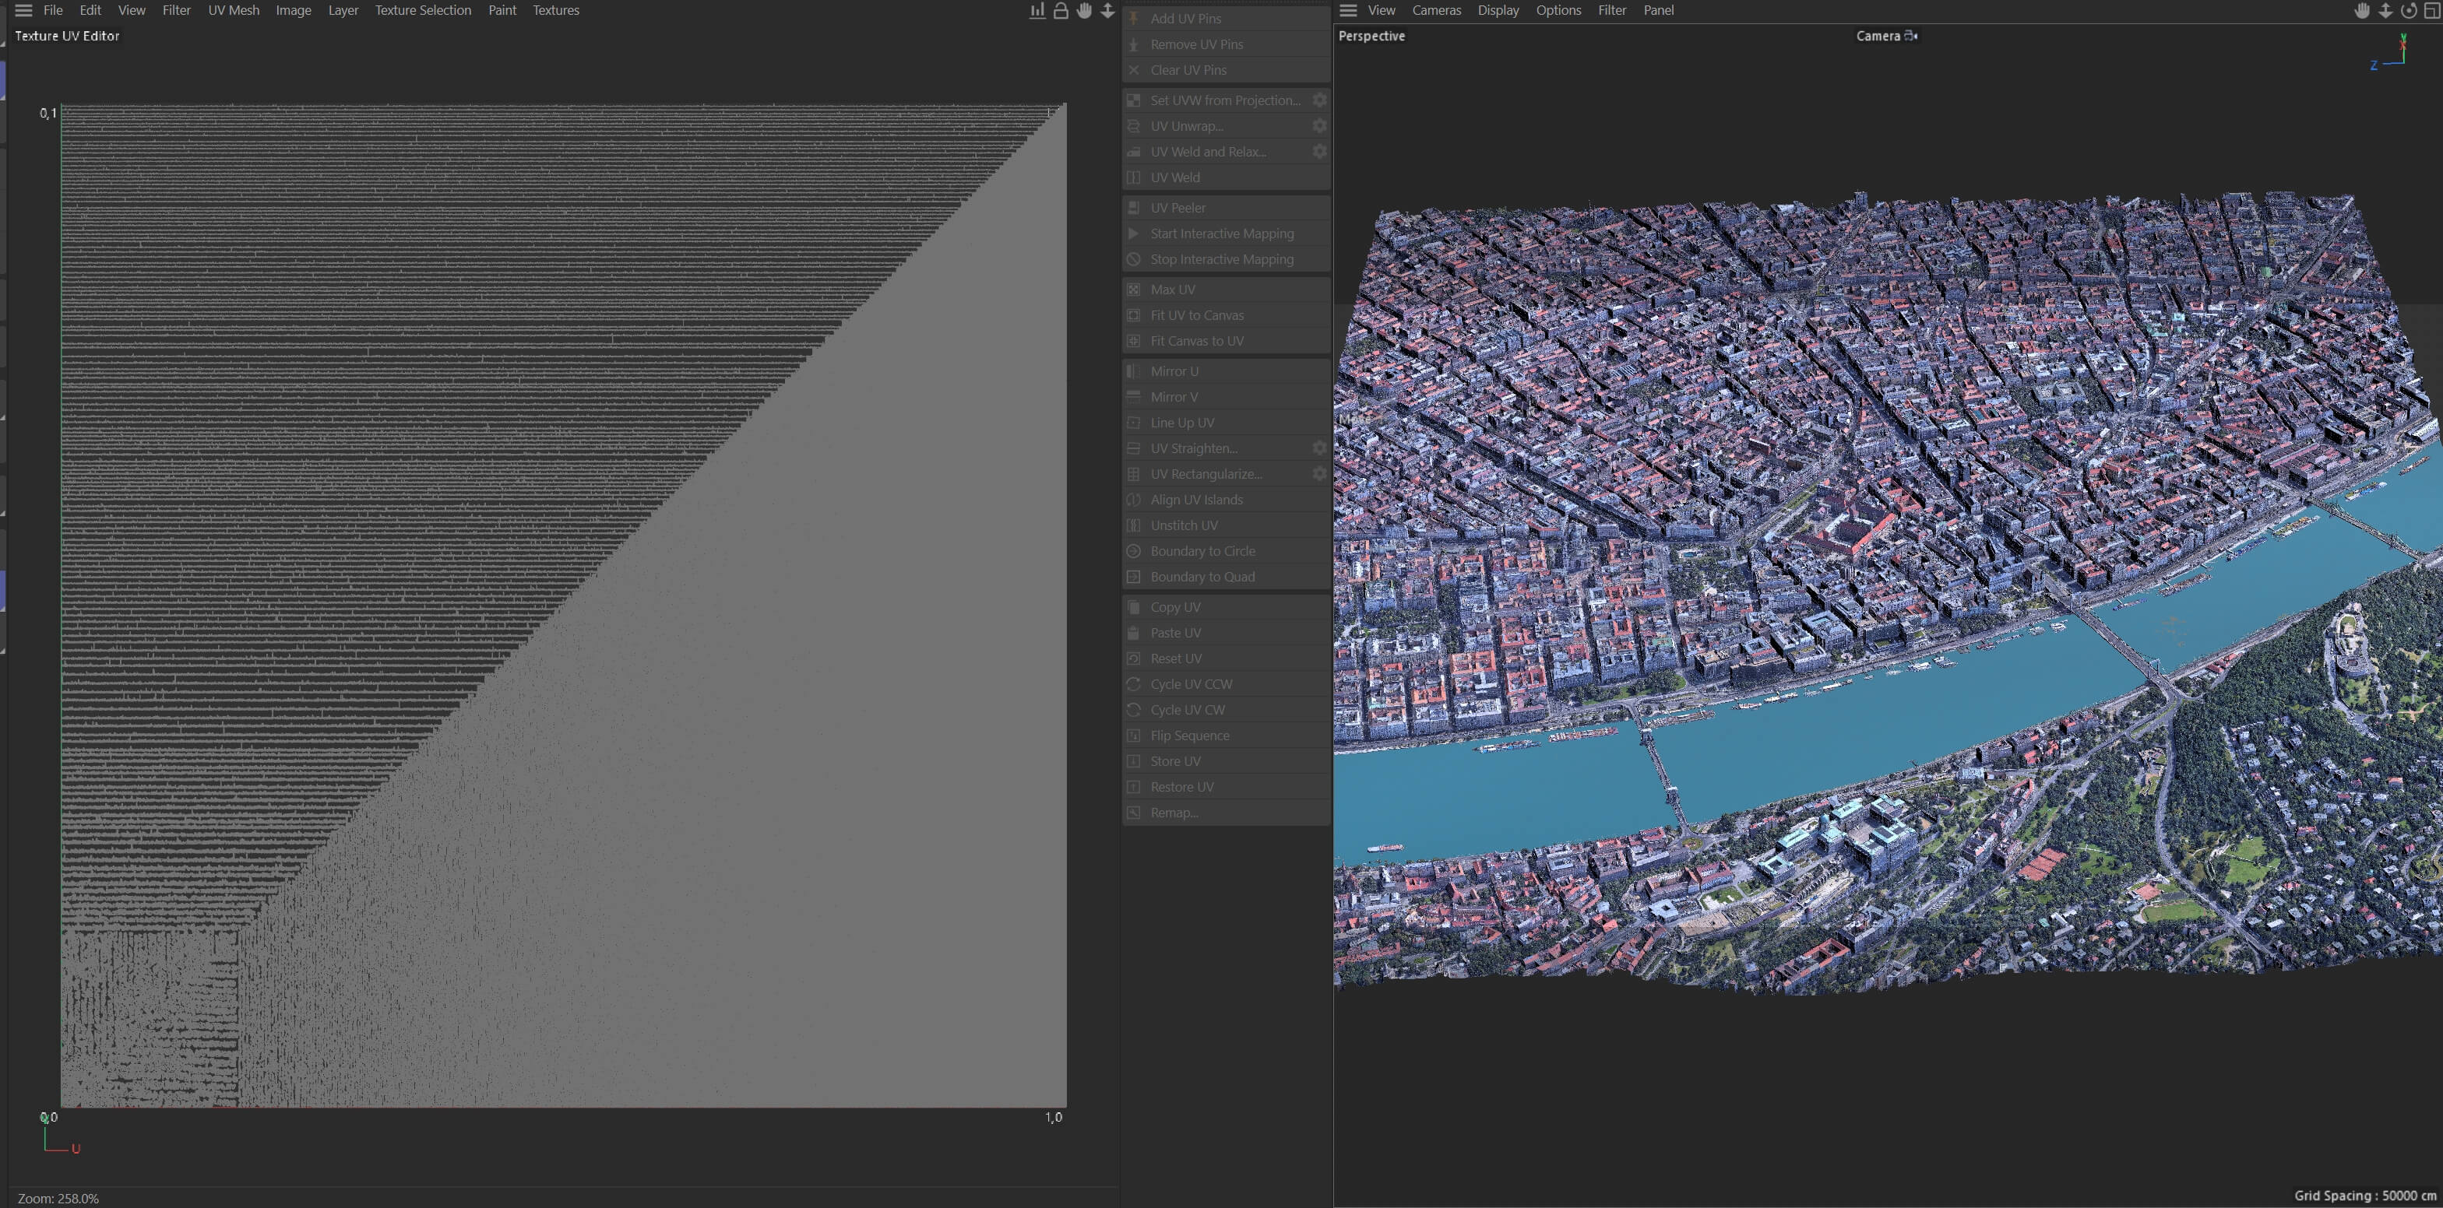Image resolution: width=2443 pixels, height=1208 pixels.
Task: Open the Layer menu in UV Editor
Action: point(343,10)
